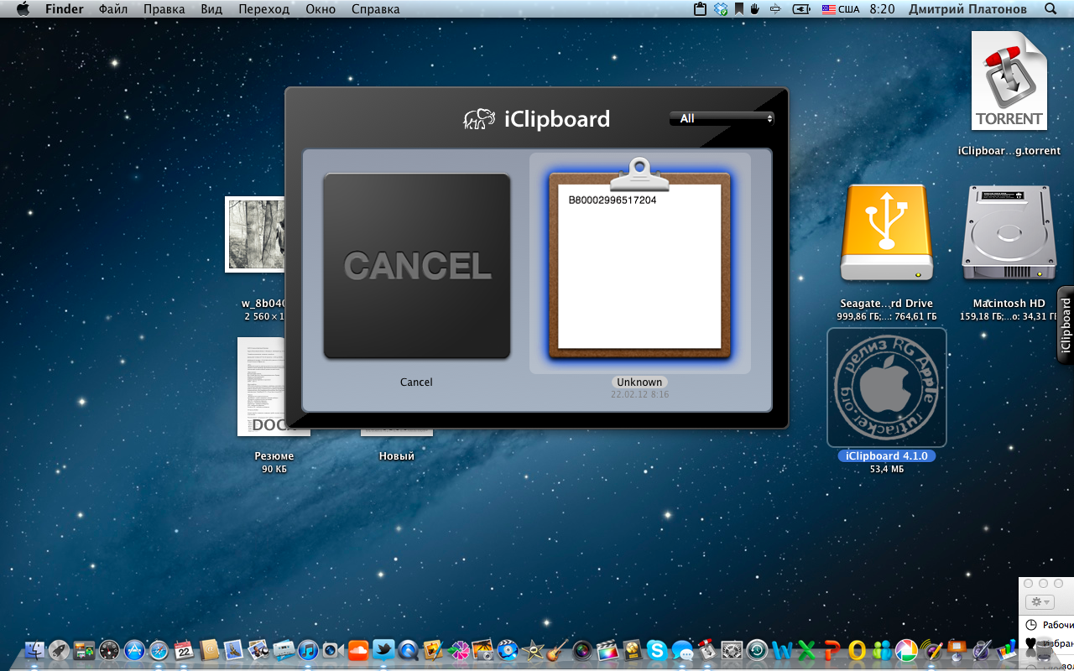
Task: Open the США input source menu
Action: pyautogui.click(x=841, y=9)
